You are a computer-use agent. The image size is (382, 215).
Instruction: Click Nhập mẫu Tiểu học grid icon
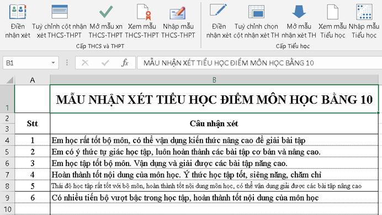click(x=364, y=12)
